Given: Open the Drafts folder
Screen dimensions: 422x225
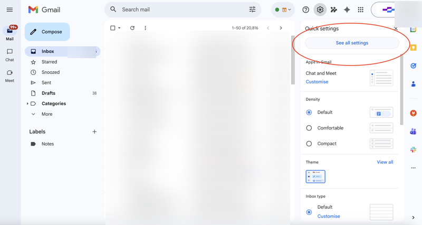Looking at the screenshot, I should pos(49,93).
